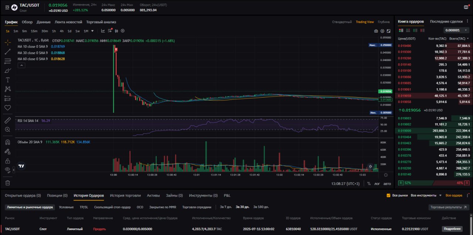The image size is (473, 235).
Task: Open the 0.000001 price precision dropdown
Action: pos(457,30)
